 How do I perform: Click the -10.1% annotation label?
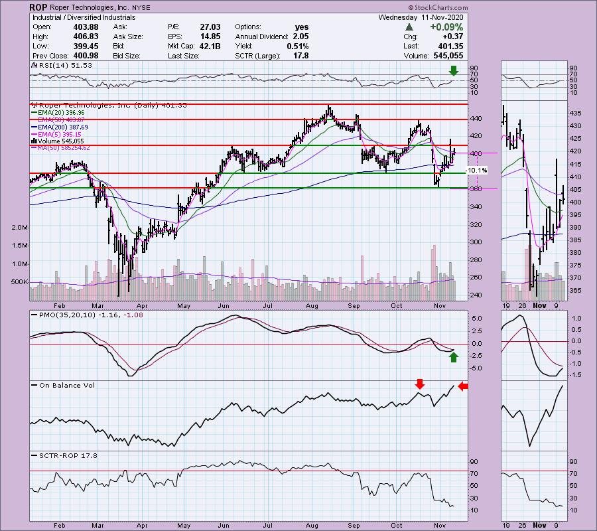click(x=476, y=171)
